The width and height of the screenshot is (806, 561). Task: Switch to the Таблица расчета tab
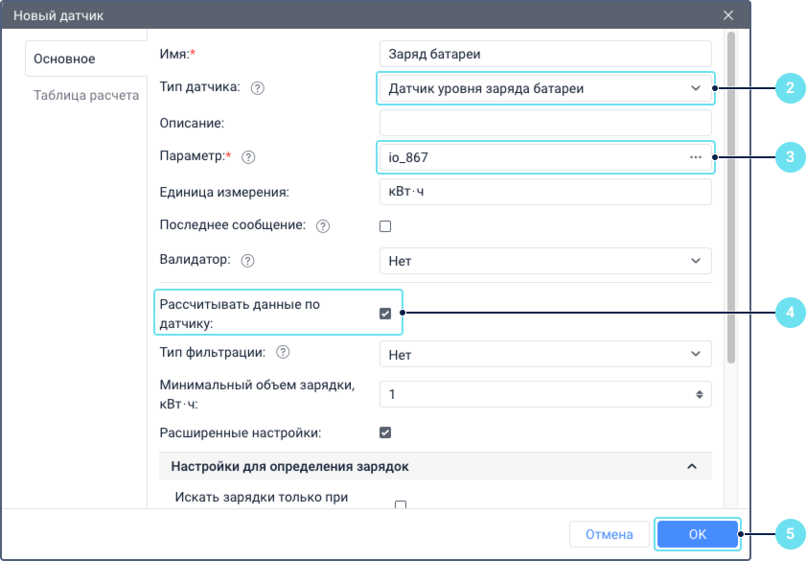click(x=86, y=95)
